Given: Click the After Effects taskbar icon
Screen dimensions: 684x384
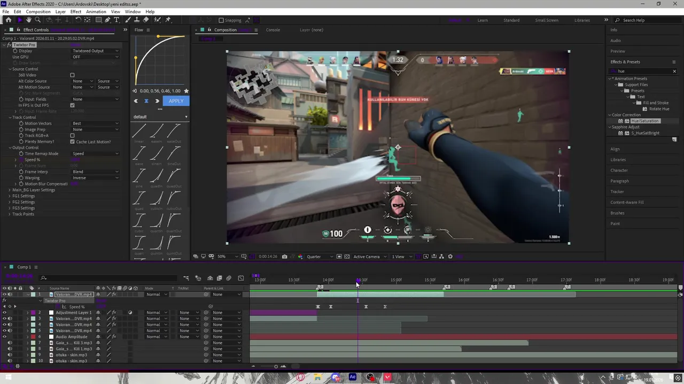Looking at the screenshot, I should click(352, 378).
